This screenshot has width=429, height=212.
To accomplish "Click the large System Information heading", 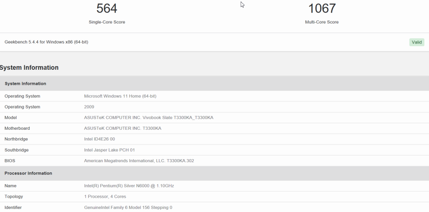I will [x=29, y=68].
